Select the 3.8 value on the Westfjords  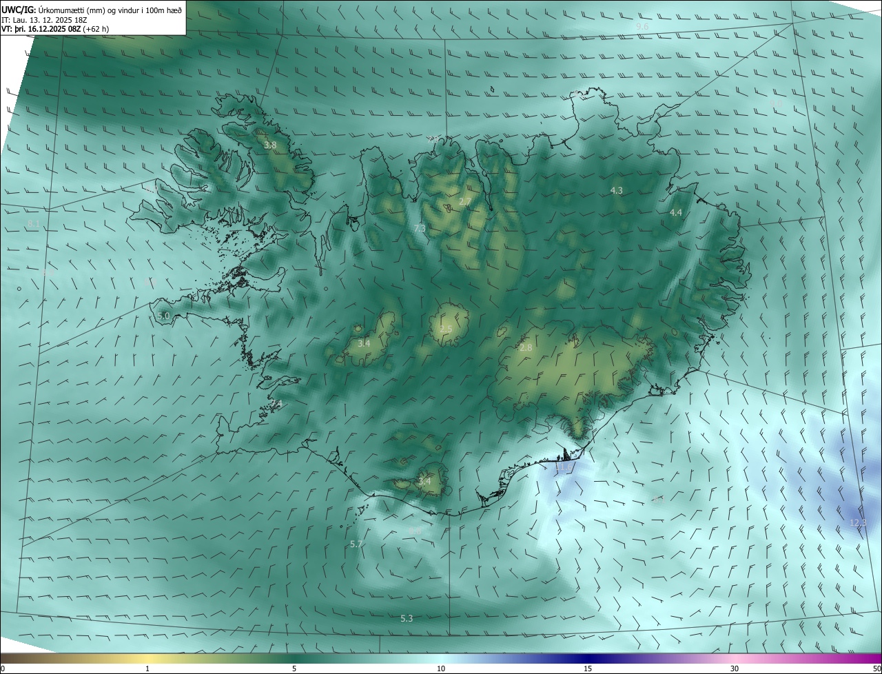pos(270,145)
